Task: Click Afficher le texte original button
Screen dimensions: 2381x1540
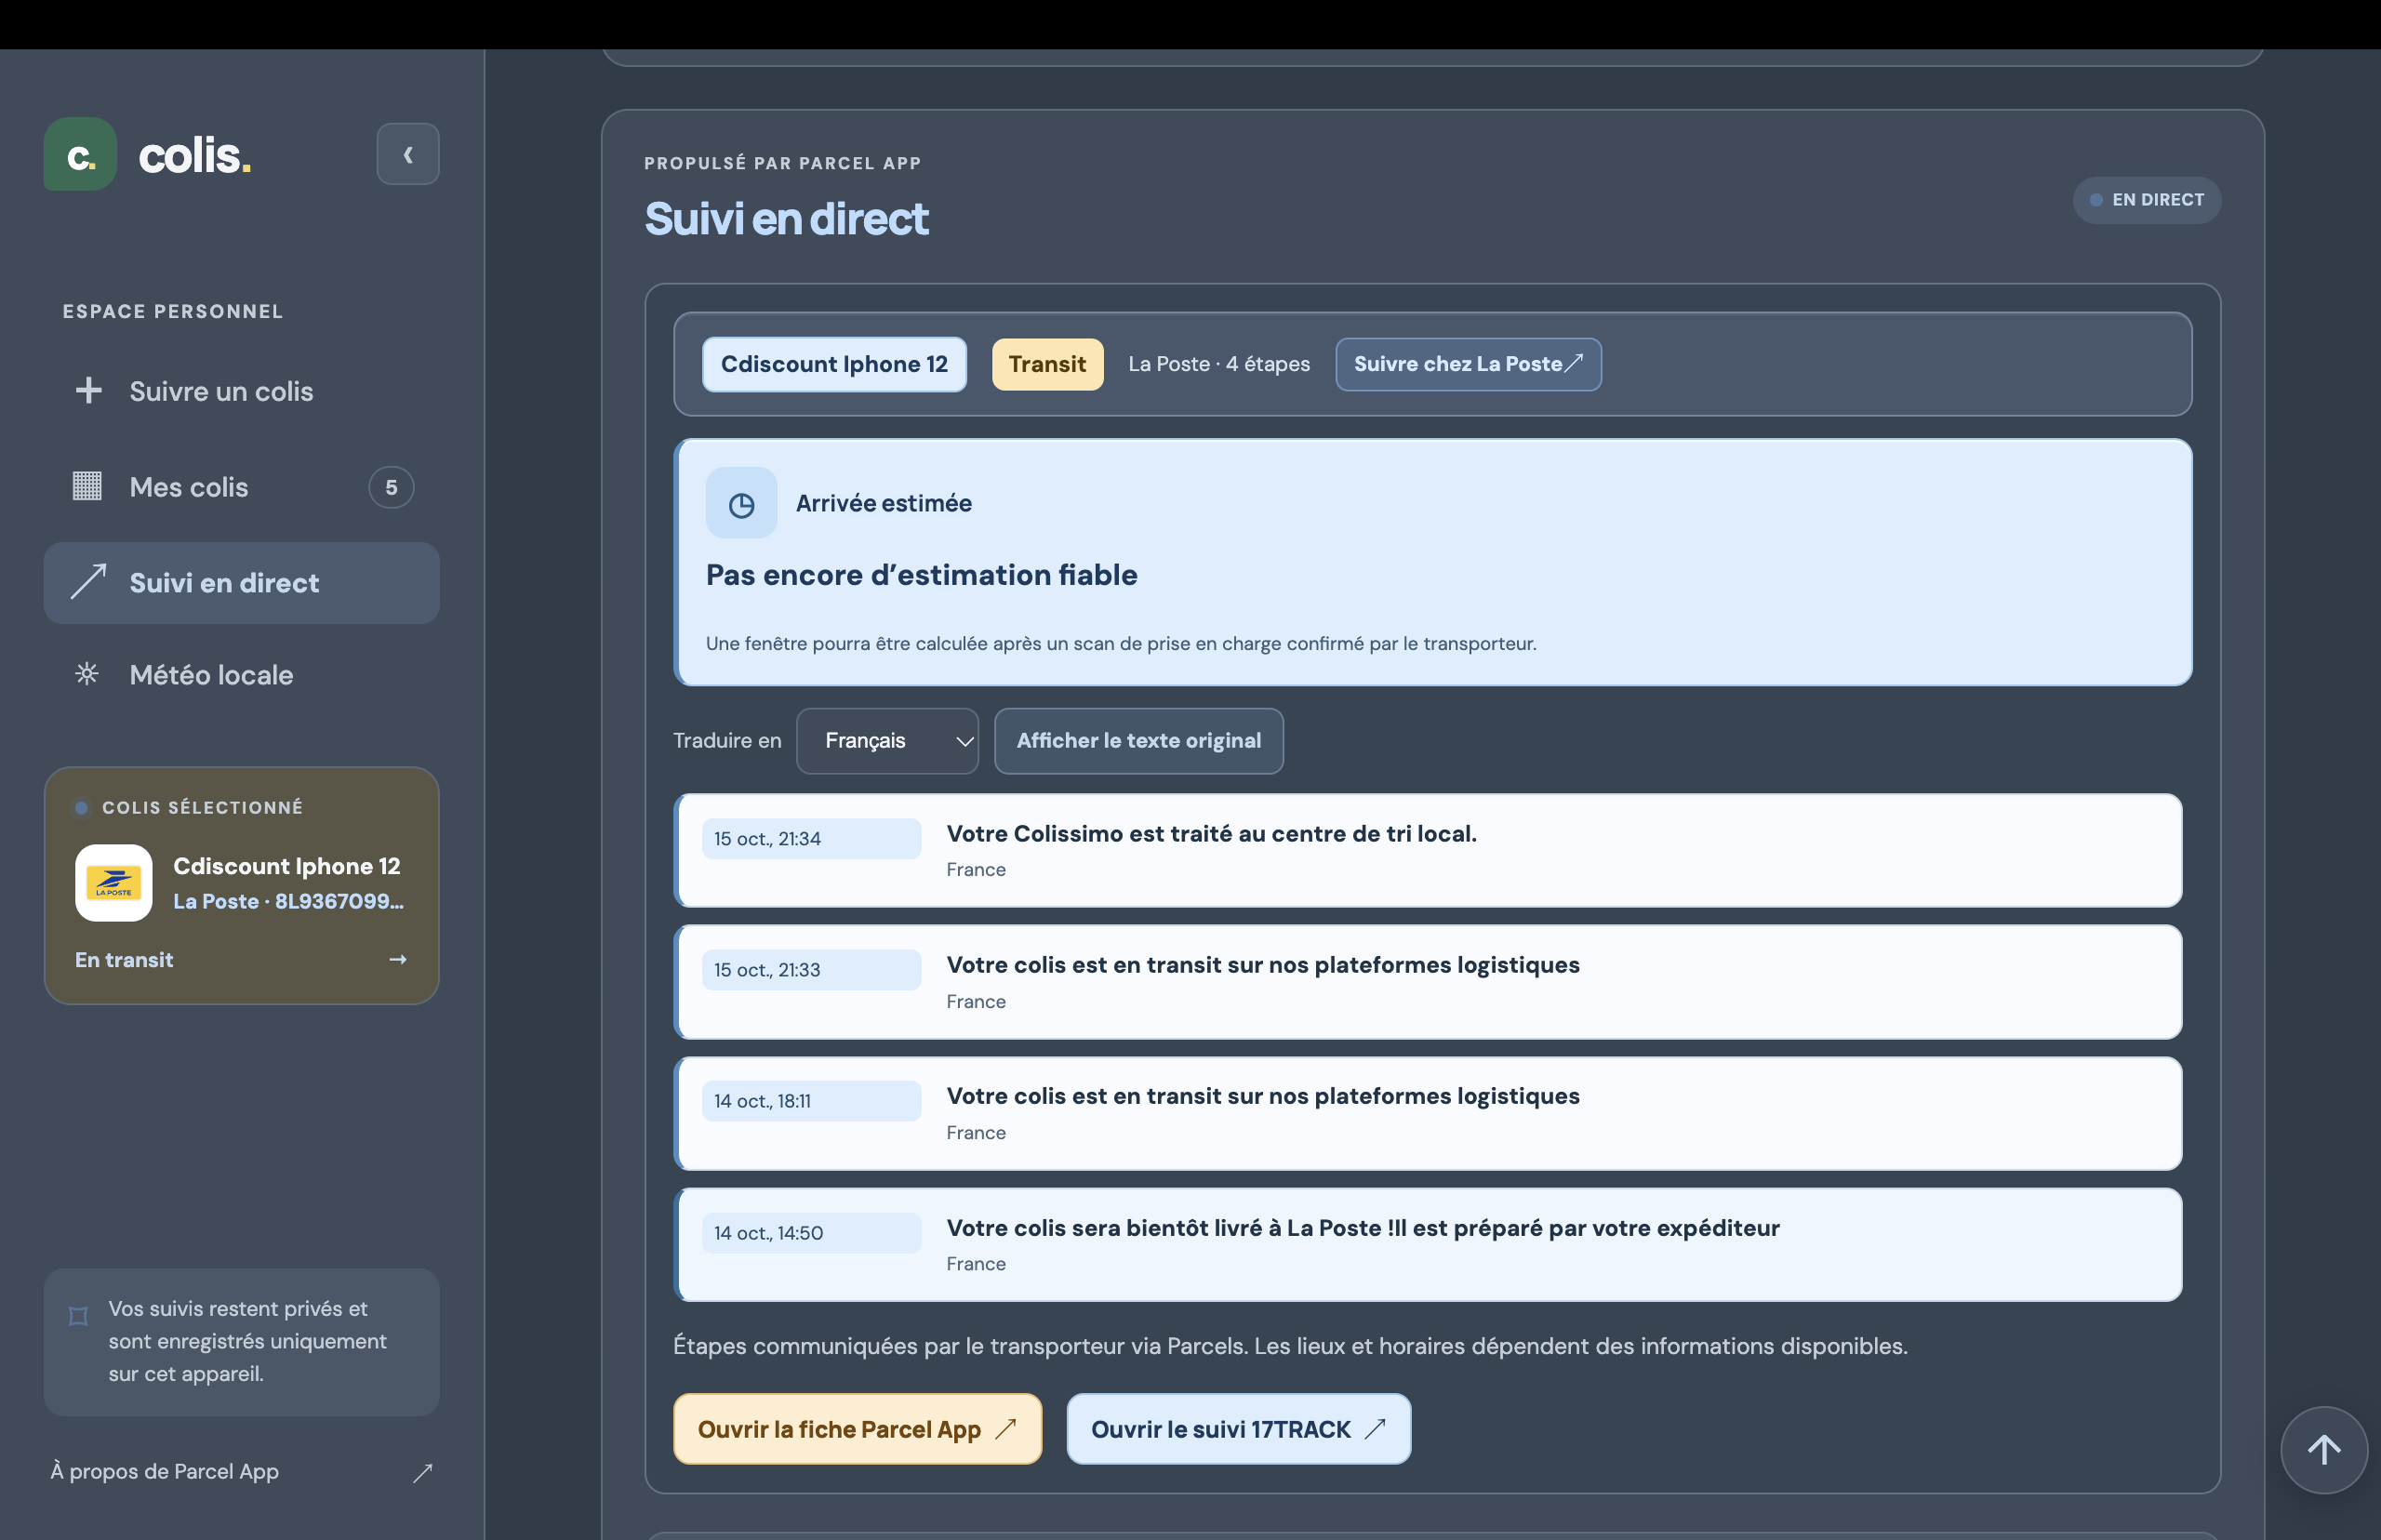Action: [x=1138, y=741]
